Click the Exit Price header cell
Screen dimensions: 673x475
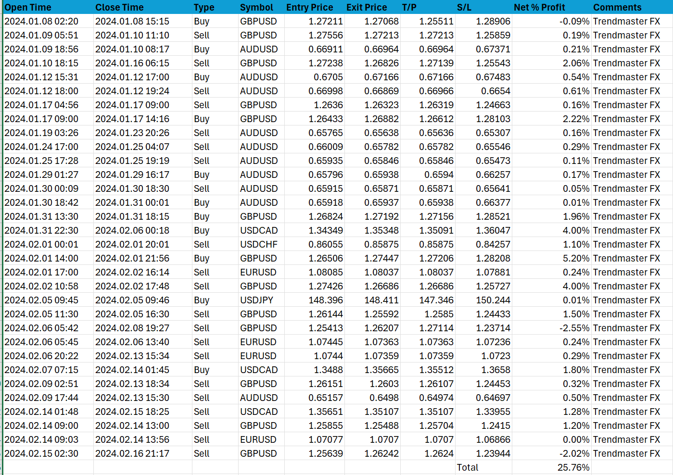(372, 7)
